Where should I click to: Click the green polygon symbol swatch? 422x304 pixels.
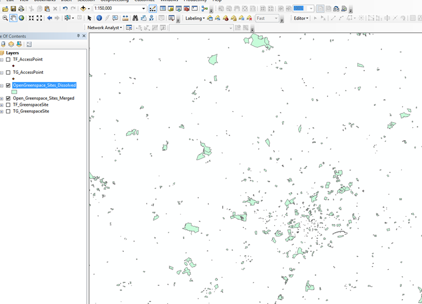pos(14,92)
